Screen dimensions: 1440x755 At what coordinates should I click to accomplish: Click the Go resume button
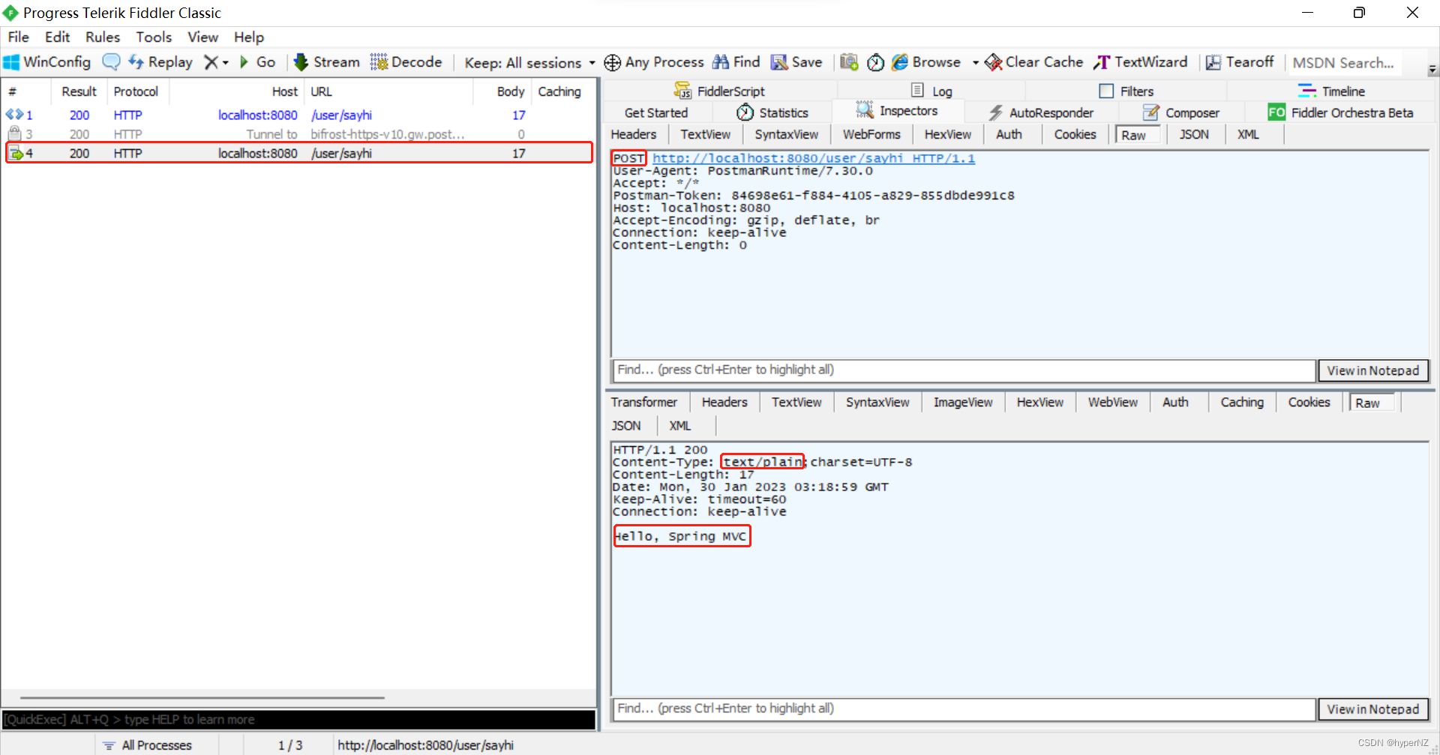point(257,62)
